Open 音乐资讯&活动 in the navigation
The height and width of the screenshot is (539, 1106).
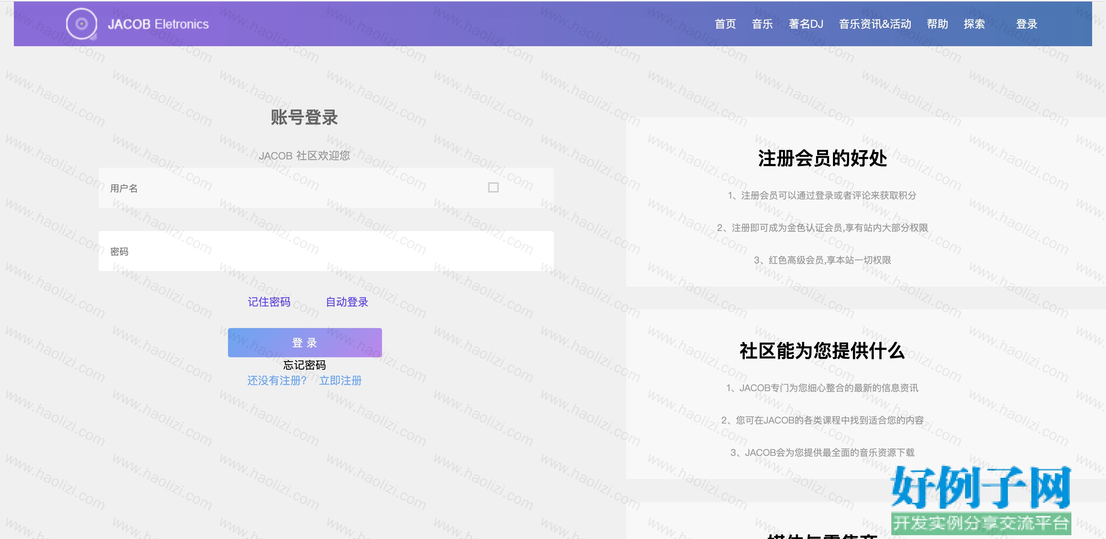[x=875, y=24]
